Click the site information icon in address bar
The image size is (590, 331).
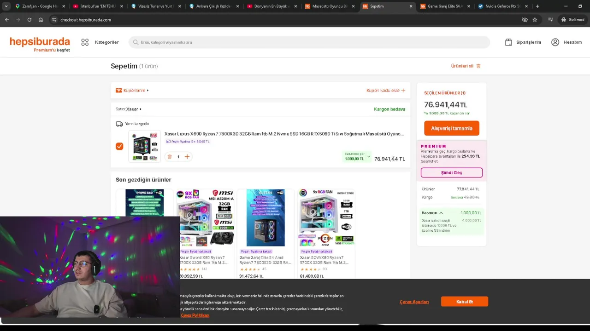(54, 20)
